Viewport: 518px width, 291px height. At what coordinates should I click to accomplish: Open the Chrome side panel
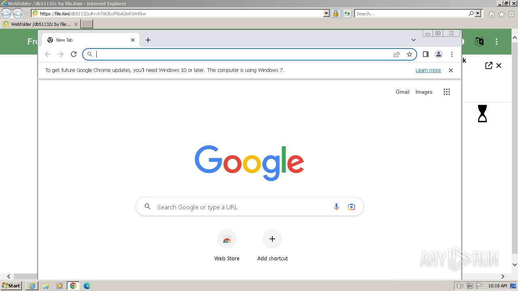pos(426,54)
